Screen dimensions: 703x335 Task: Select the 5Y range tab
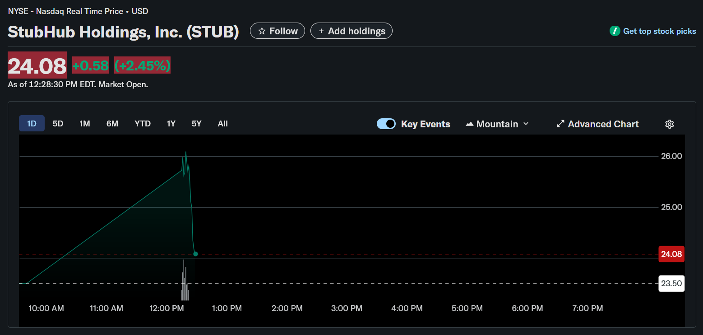click(196, 123)
